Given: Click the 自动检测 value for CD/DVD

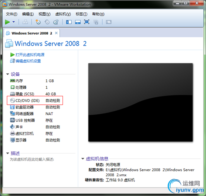Looking at the screenshot, I should click(x=53, y=101).
